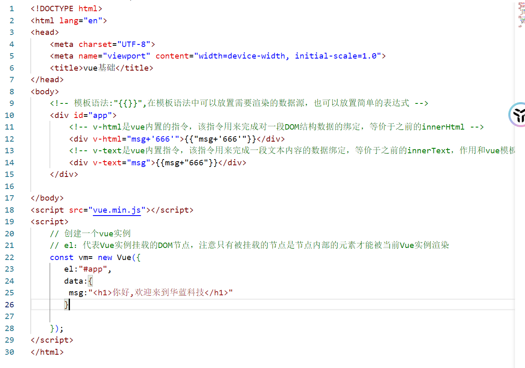Click the id="app" attribute

pyautogui.click(x=93, y=115)
